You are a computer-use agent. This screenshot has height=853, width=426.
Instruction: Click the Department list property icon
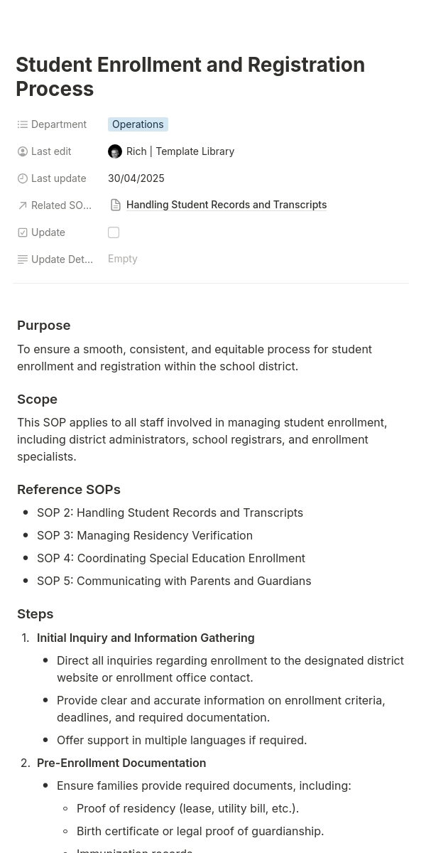point(23,124)
